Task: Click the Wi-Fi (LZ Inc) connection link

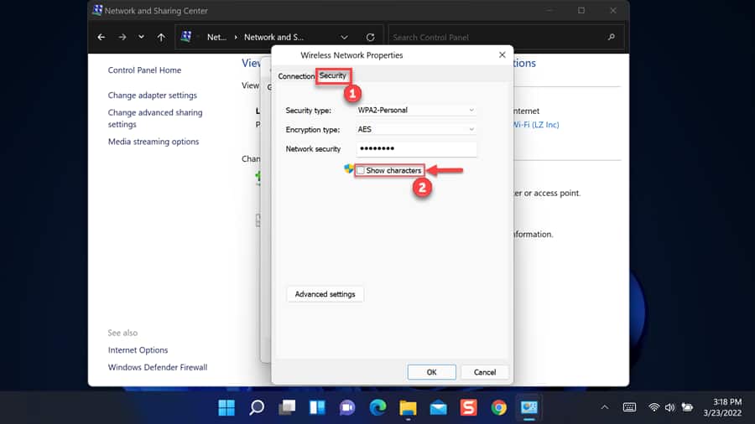Action: click(x=536, y=125)
